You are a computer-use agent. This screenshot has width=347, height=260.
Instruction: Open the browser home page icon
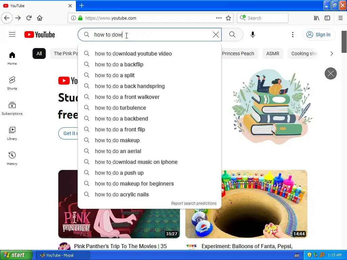point(40,18)
